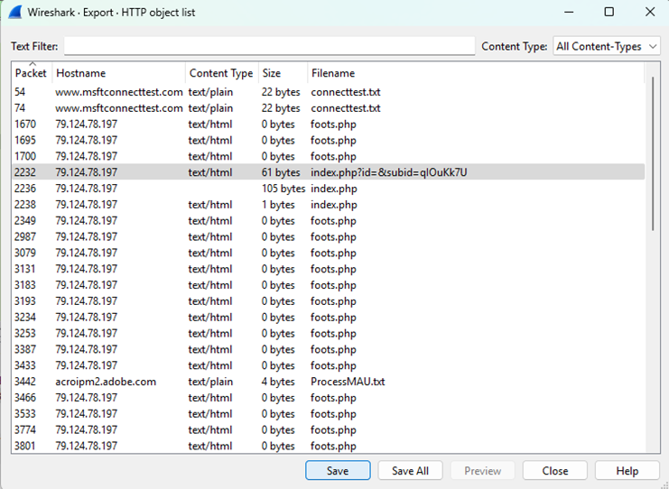Screen dimensions: 669x489
Task: Sort by the Hostname column header
Action: pyautogui.click(x=118, y=73)
